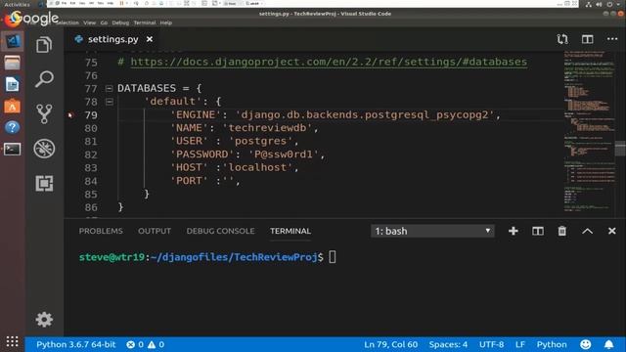Viewport: 626px width, 352px height.
Task: Open the Debug view with the bug icon
Action: point(44,149)
